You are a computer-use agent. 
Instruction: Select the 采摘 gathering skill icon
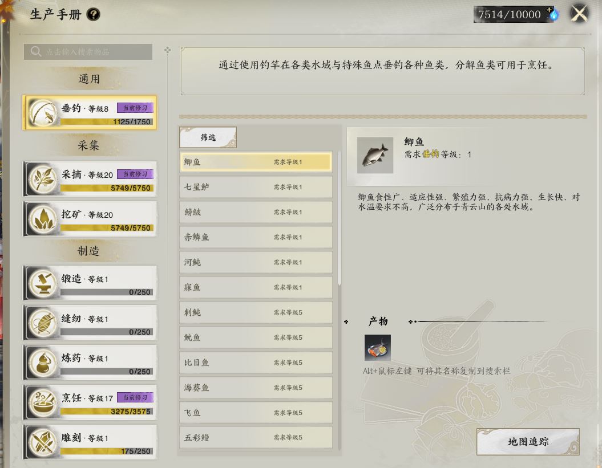[43, 179]
